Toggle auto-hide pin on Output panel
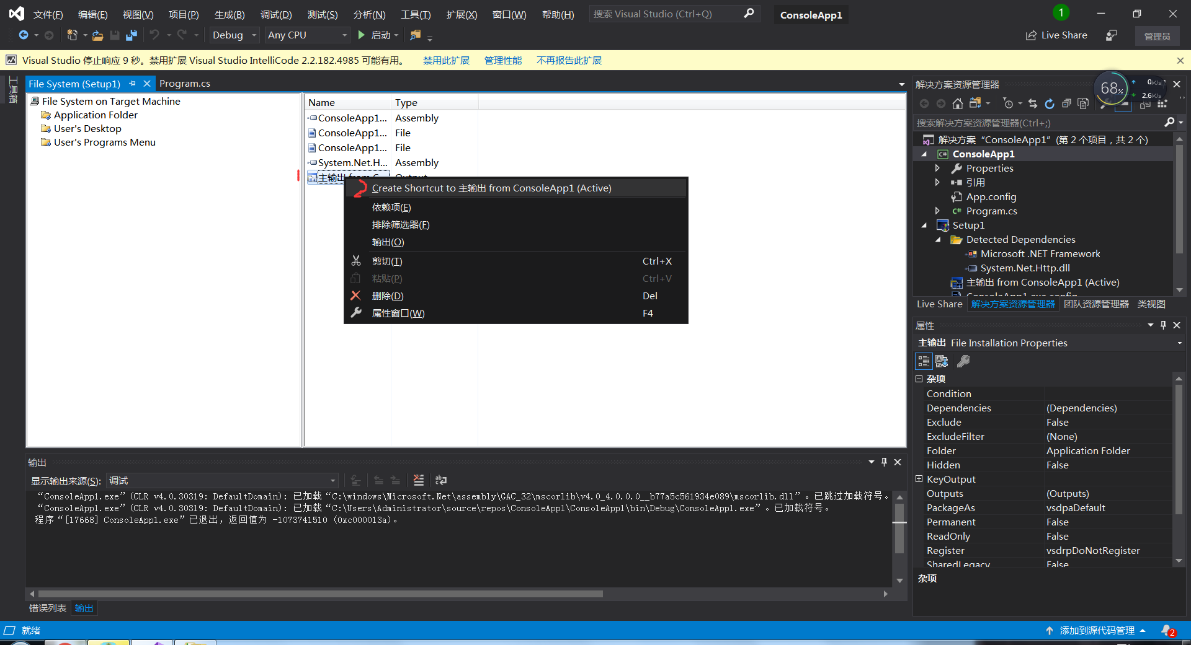This screenshot has height=645, width=1191. [x=885, y=462]
